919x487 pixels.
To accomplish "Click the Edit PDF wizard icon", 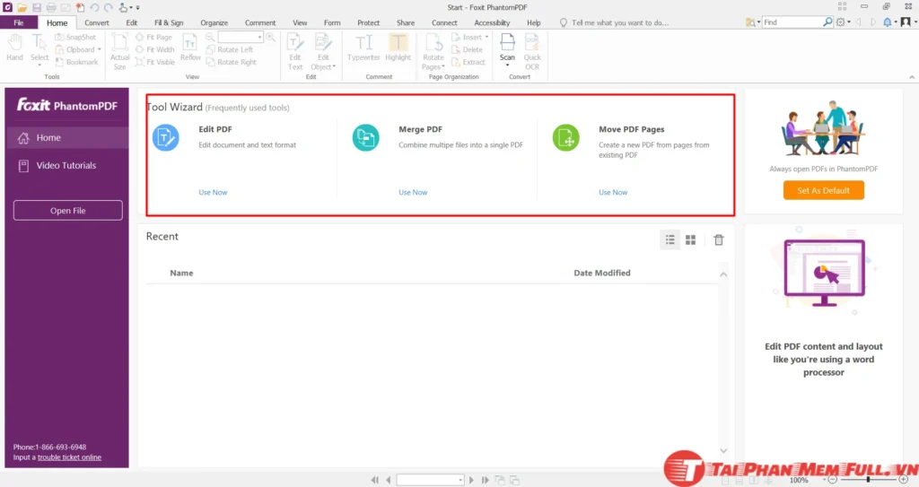I will pos(166,138).
